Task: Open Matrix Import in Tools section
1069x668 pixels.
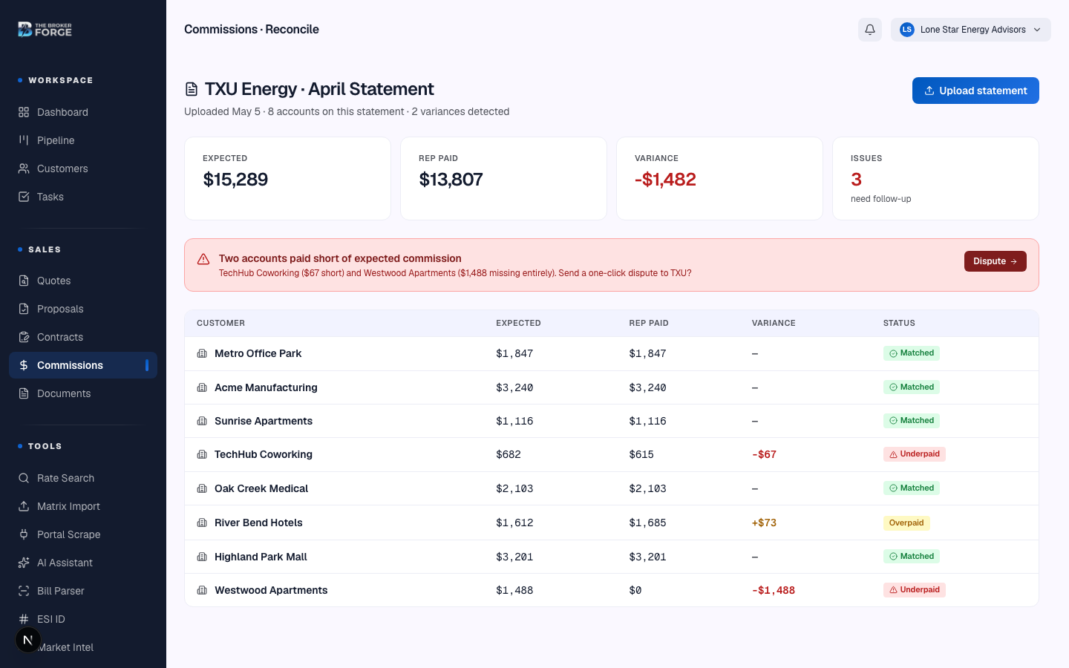Action: coord(83,506)
